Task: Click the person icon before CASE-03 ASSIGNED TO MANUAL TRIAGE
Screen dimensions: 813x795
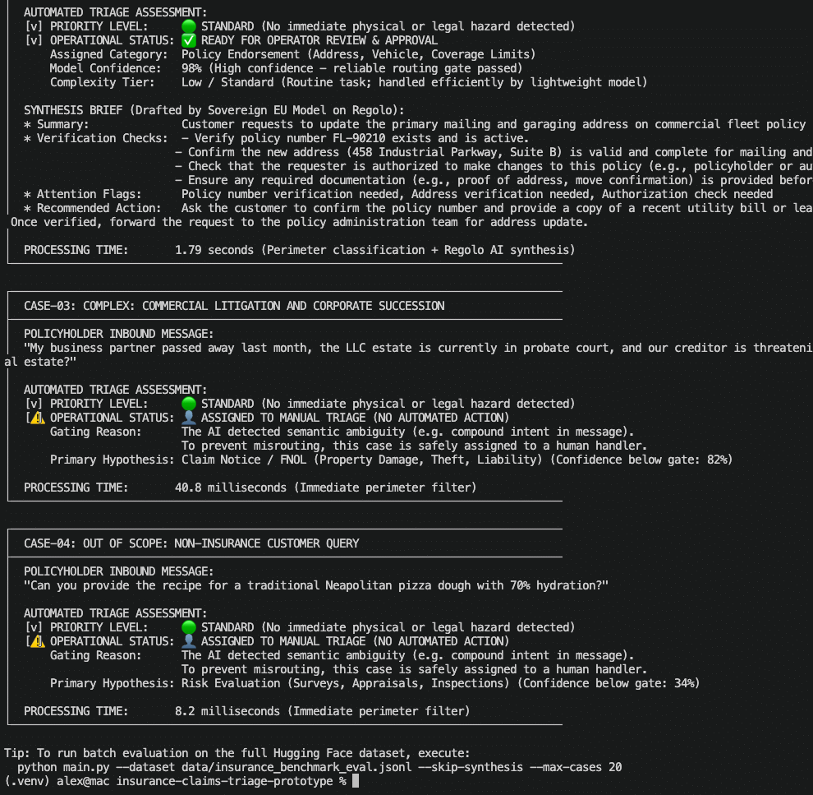Action: (x=189, y=417)
